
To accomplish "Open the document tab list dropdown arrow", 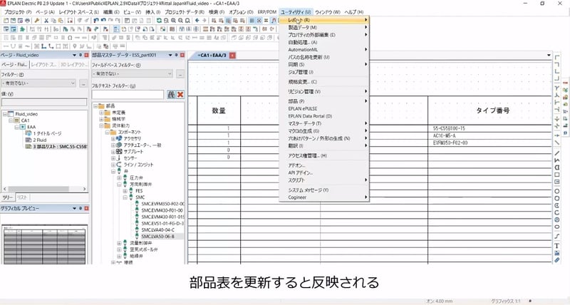I will point(549,56).
